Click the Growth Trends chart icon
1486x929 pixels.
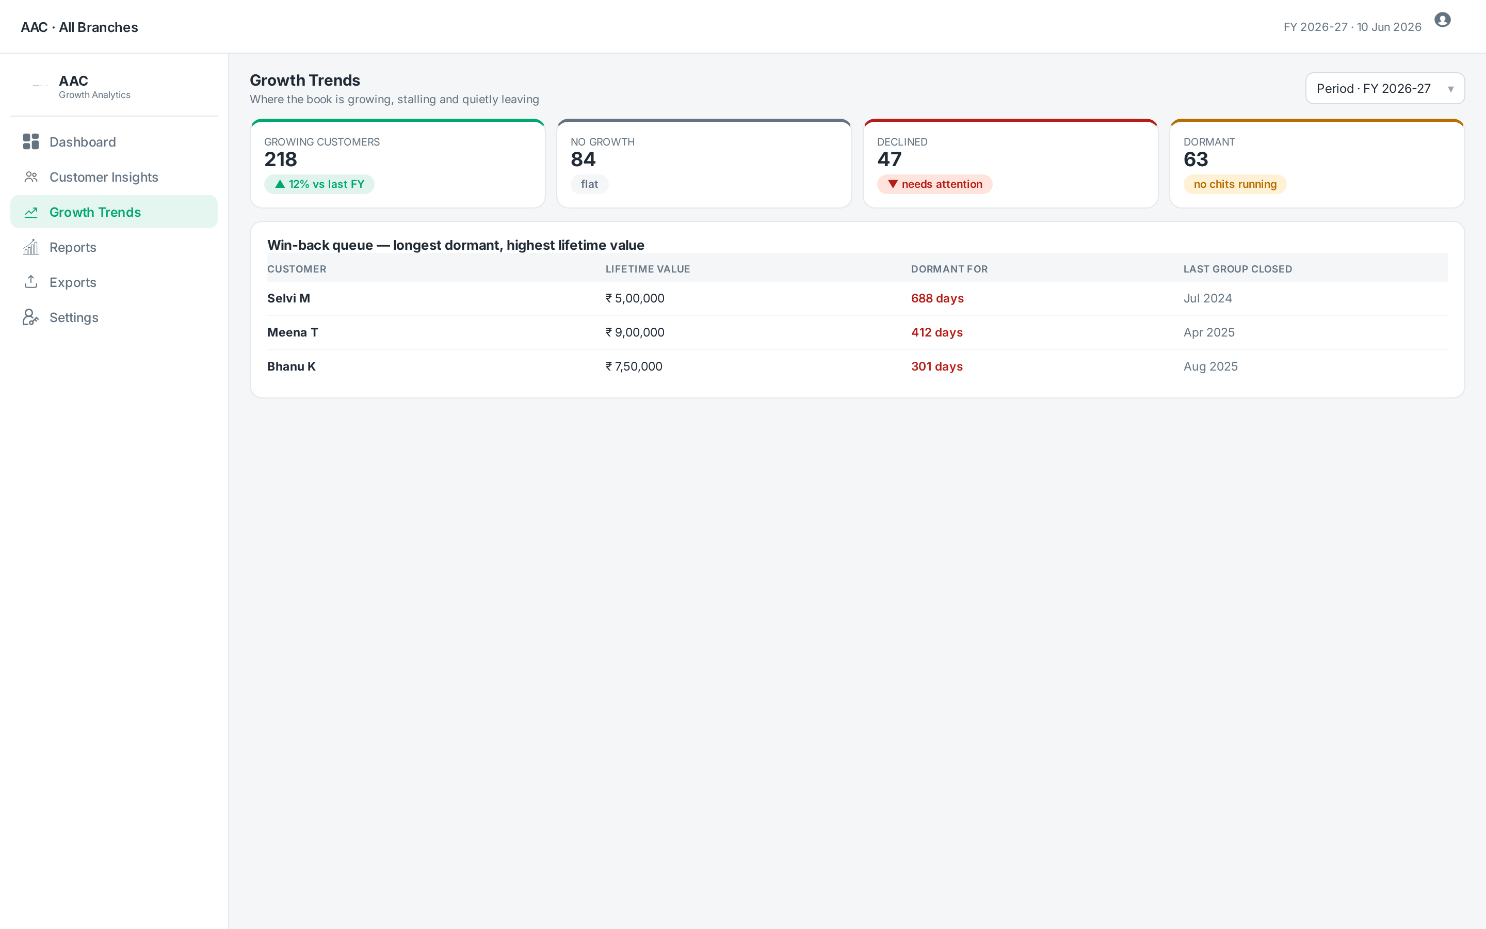31,212
